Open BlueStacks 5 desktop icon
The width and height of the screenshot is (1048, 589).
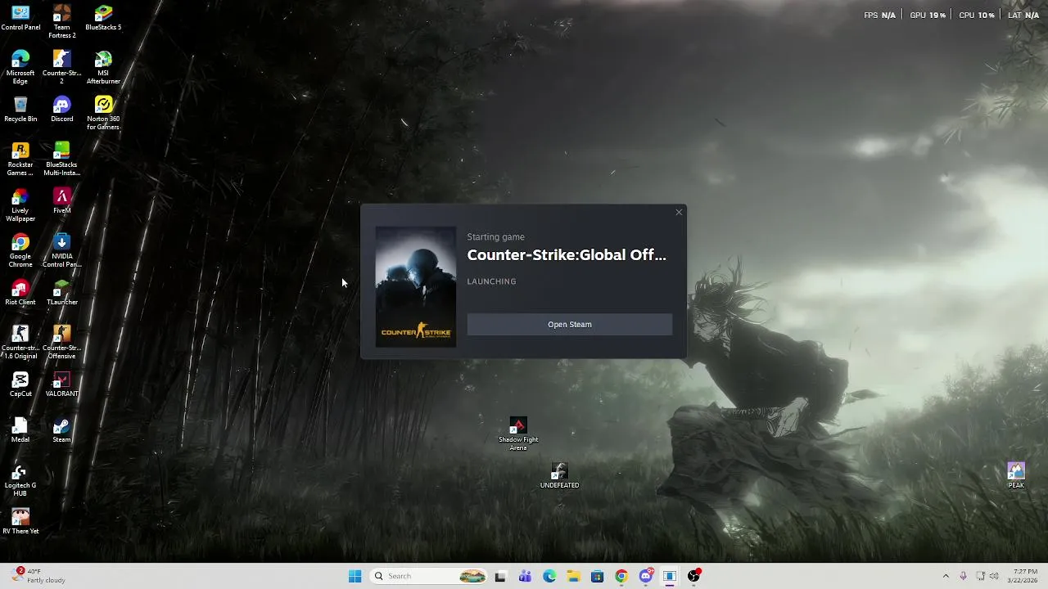point(103,18)
